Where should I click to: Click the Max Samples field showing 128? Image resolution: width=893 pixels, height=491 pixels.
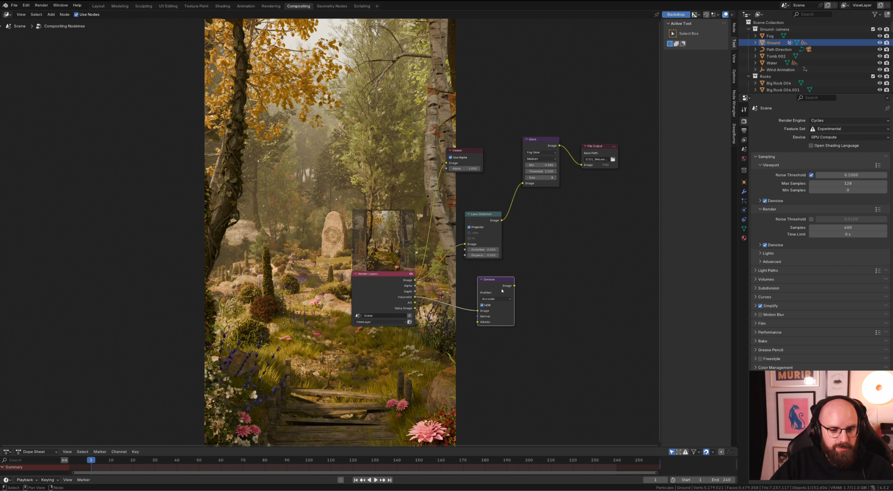coord(847,183)
